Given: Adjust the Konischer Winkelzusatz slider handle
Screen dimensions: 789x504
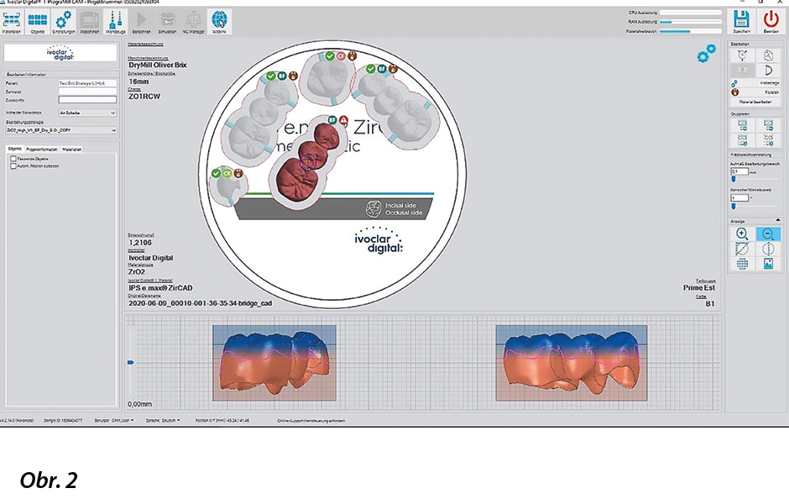Looking at the screenshot, I should tap(733, 206).
